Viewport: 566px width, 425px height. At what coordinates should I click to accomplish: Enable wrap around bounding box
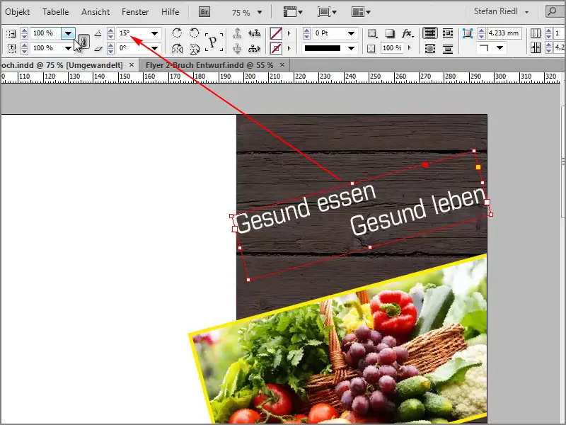coord(448,33)
